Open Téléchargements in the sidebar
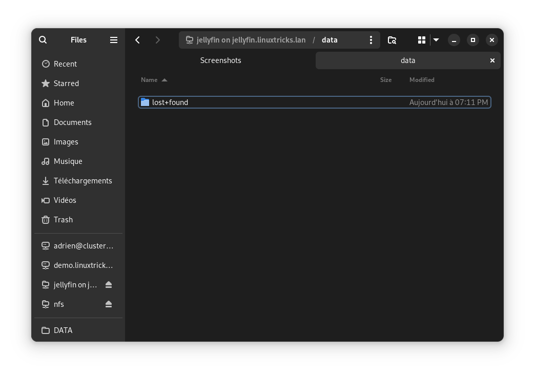 click(78, 180)
